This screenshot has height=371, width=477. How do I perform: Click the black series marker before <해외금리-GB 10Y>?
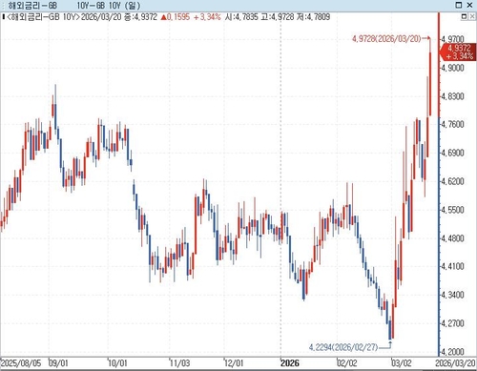[x=3, y=16]
